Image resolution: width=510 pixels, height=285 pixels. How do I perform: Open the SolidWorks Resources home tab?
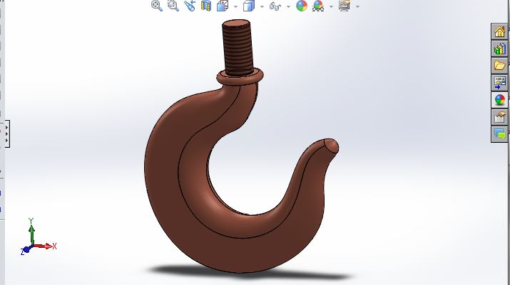coord(499,32)
